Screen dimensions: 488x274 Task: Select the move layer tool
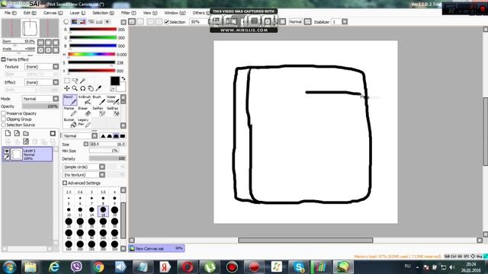pos(67,88)
